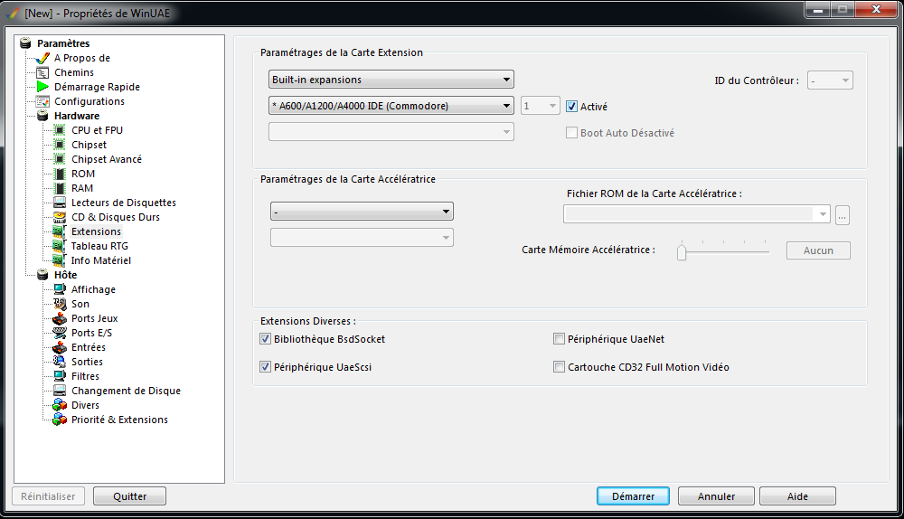The width and height of the screenshot is (904, 519).
Task: Click the Extensions card icon
Action: [60, 231]
